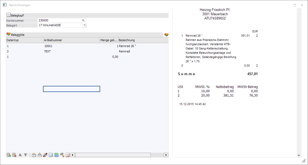Open the Belegart dropdown arrow

click(x=84, y=25)
